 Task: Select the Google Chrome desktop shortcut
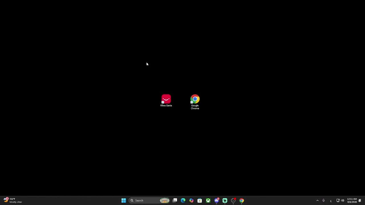pos(195,102)
